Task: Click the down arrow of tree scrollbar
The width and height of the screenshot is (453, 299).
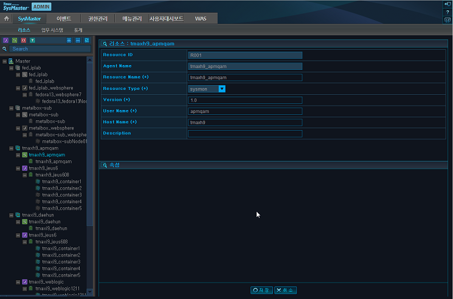Action: click(x=89, y=292)
